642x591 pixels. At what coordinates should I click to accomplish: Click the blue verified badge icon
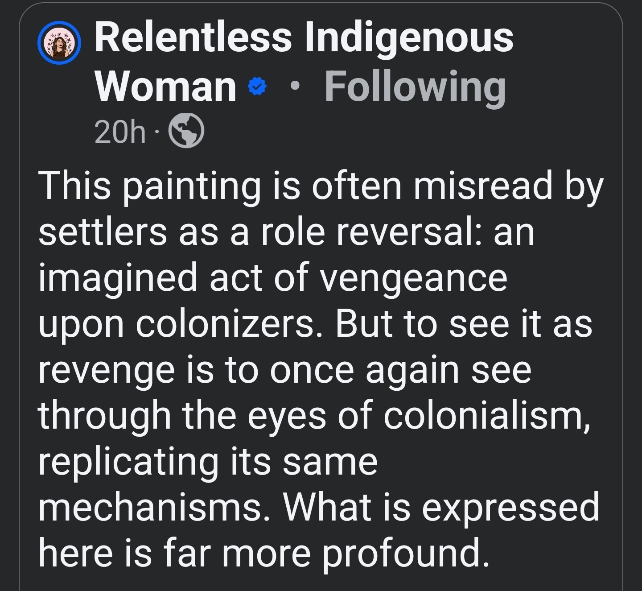(257, 86)
